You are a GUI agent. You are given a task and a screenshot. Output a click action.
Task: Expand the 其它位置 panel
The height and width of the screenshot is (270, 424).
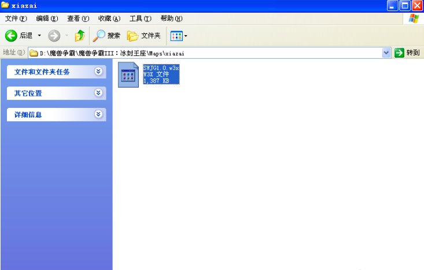pyautogui.click(x=57, y=93)
